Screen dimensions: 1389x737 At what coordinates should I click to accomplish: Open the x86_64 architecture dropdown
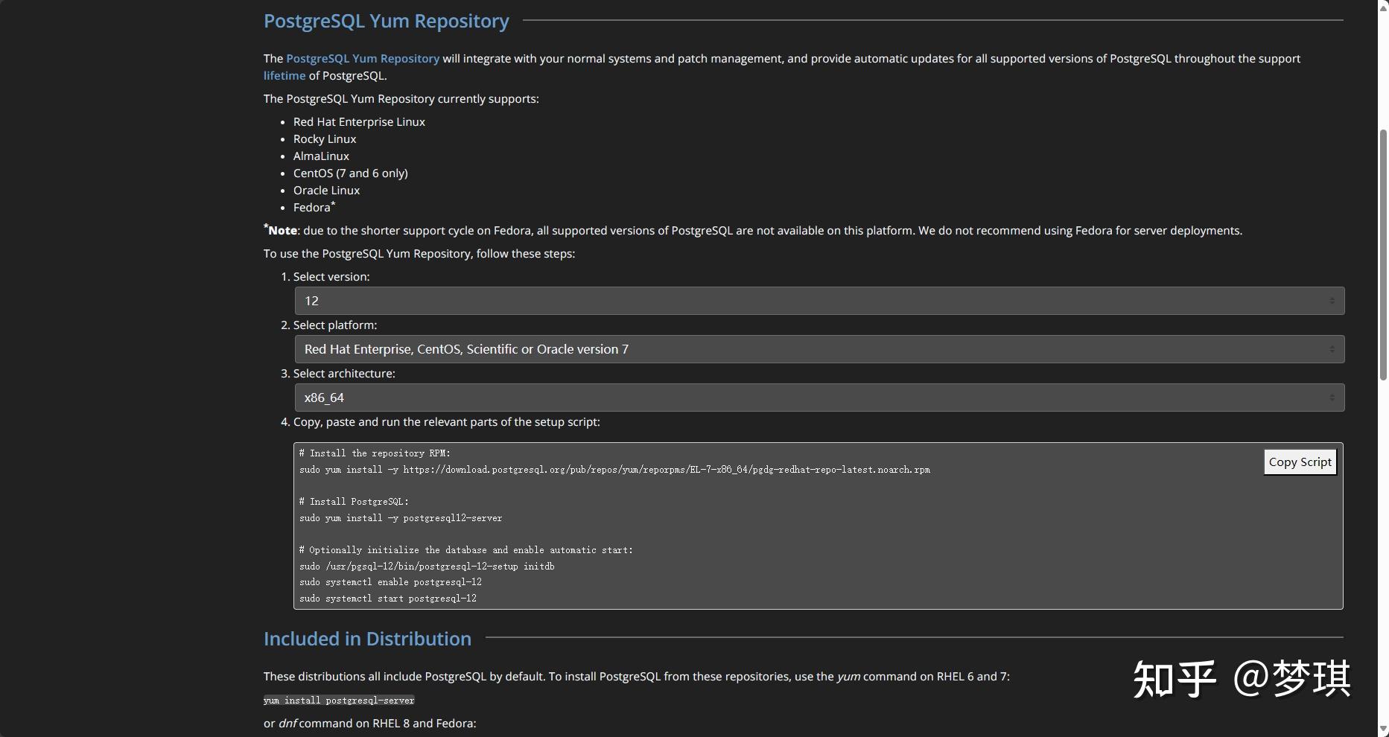click(x=819, y=398)
